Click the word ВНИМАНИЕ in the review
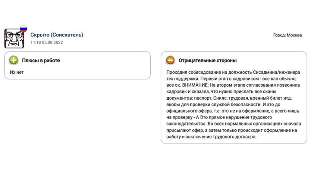Screen dimensions: 314x173 pyautogui.click(x=195, y=85)
